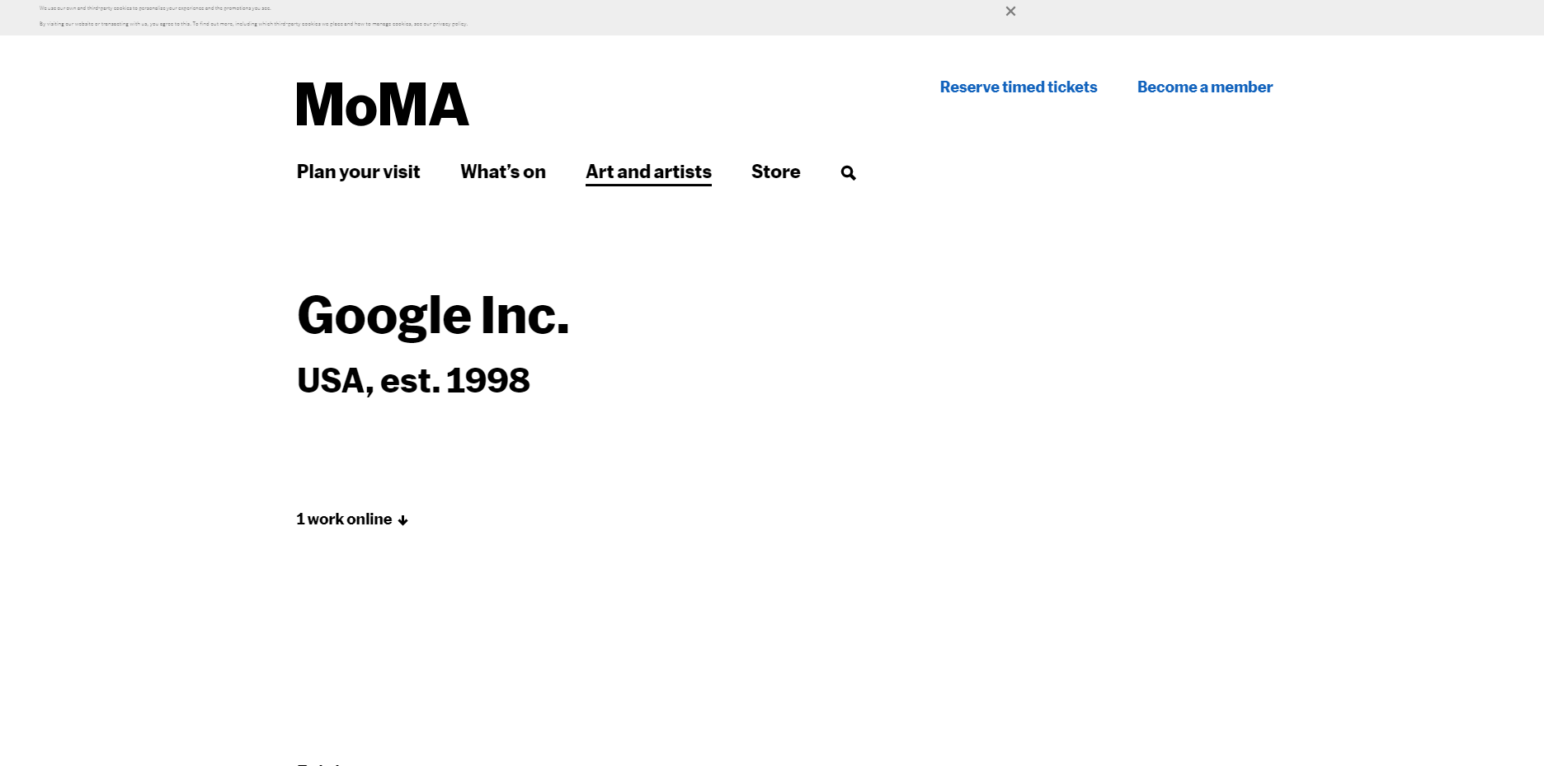This screenshot has width=1544, height=766.
Task: Open the Plan your visit menu
Action: [358, 172]
